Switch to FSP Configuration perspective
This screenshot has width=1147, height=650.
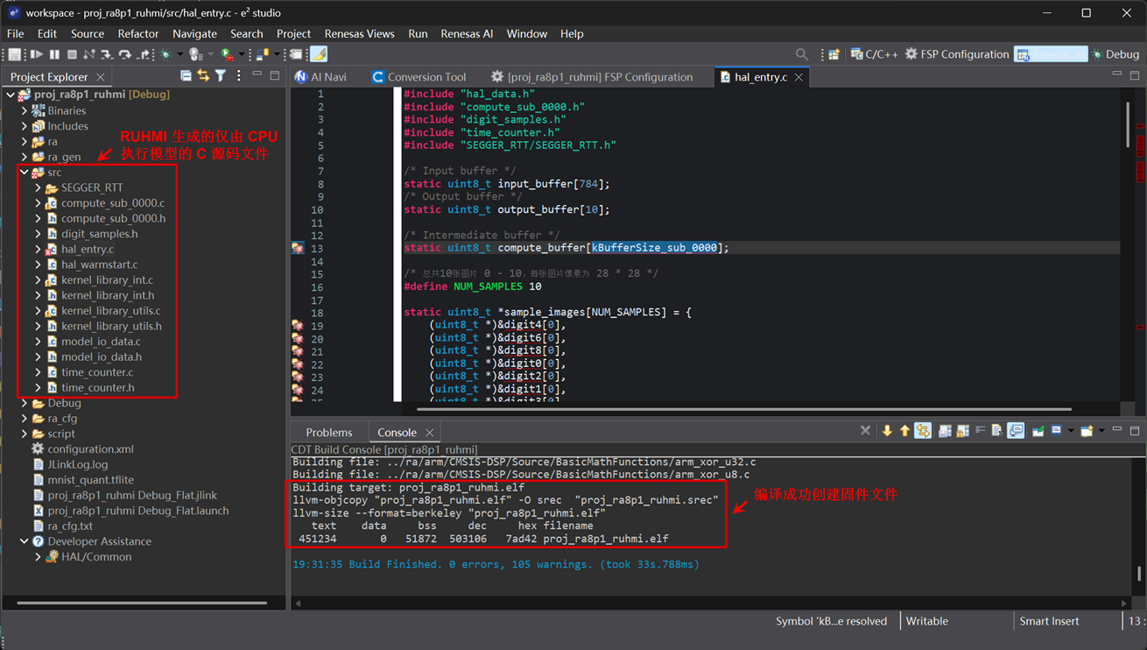[x=957, y=54]
